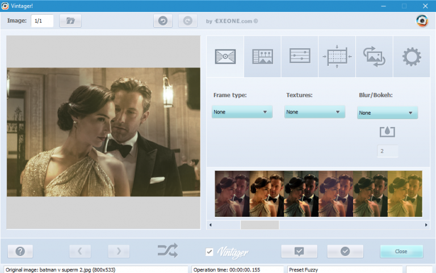Open the frames and textures tab
This screenshot has width=436, height=273.
coord(225,56)
